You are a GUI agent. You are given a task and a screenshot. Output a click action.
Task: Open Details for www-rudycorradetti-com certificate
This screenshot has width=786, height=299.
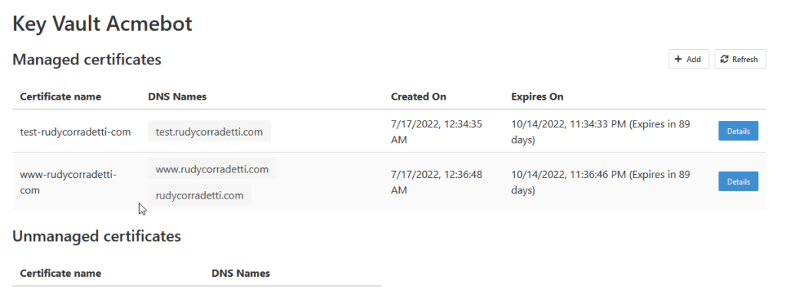(x=738, y=181)
